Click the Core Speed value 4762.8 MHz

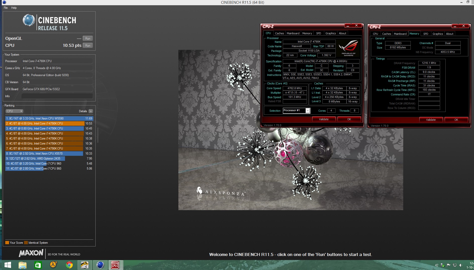coord(295,88)
